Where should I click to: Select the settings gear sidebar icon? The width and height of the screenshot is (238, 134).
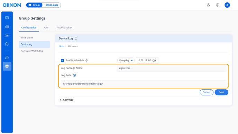(x=7, y=66)
